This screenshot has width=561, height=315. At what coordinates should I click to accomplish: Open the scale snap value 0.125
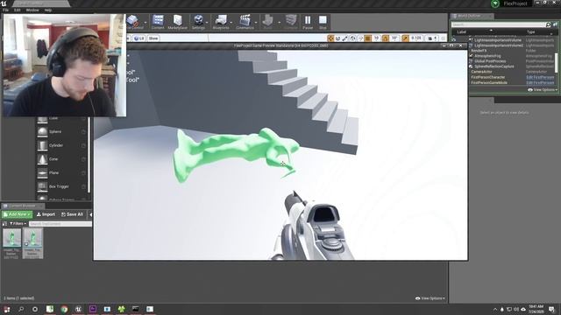coord(416,38)
